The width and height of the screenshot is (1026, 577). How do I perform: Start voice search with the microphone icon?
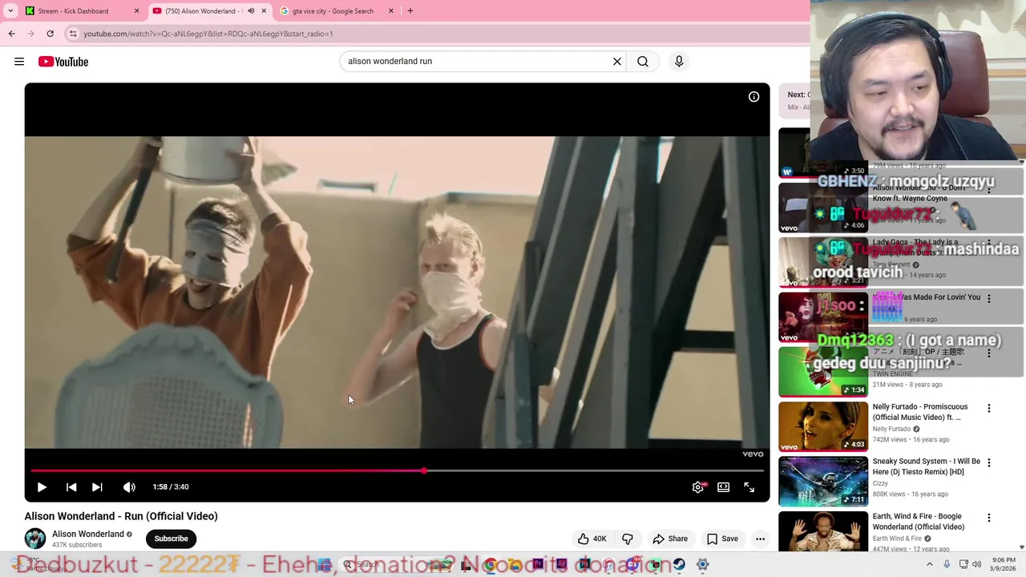(679, 62)
